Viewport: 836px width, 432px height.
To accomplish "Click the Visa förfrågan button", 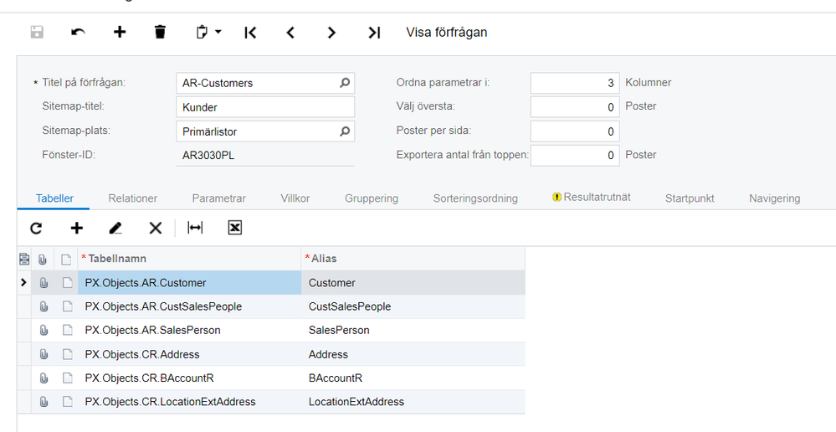I will (x=446, y=33).
